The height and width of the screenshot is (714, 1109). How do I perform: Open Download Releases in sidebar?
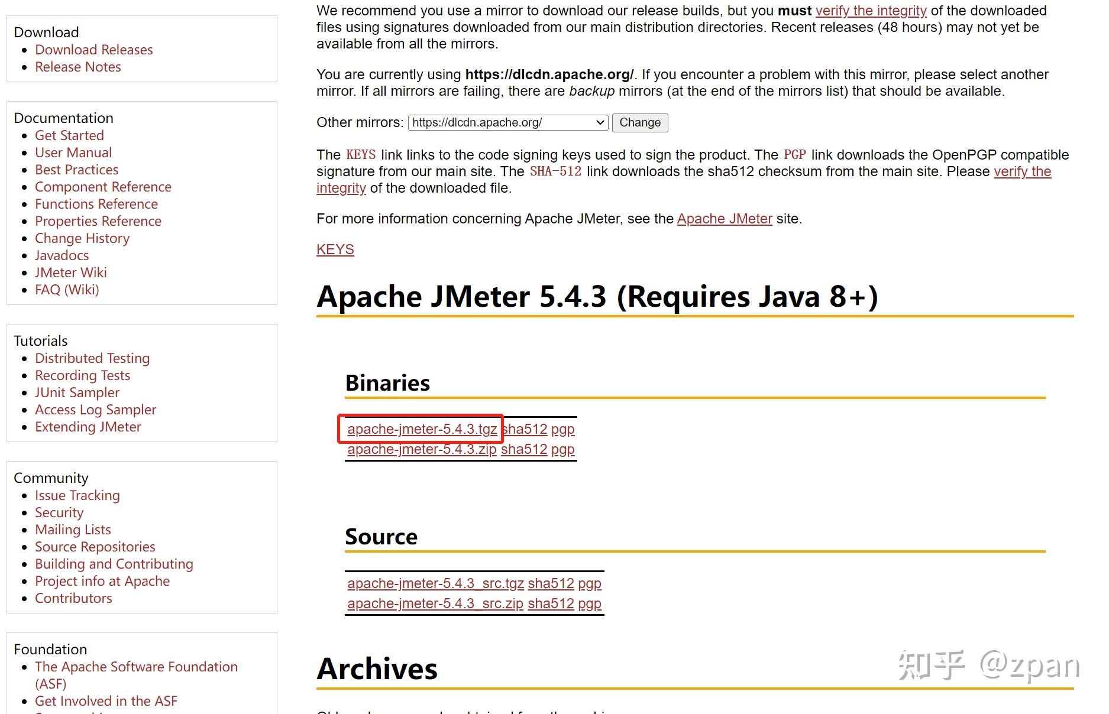tap(94, 50)
